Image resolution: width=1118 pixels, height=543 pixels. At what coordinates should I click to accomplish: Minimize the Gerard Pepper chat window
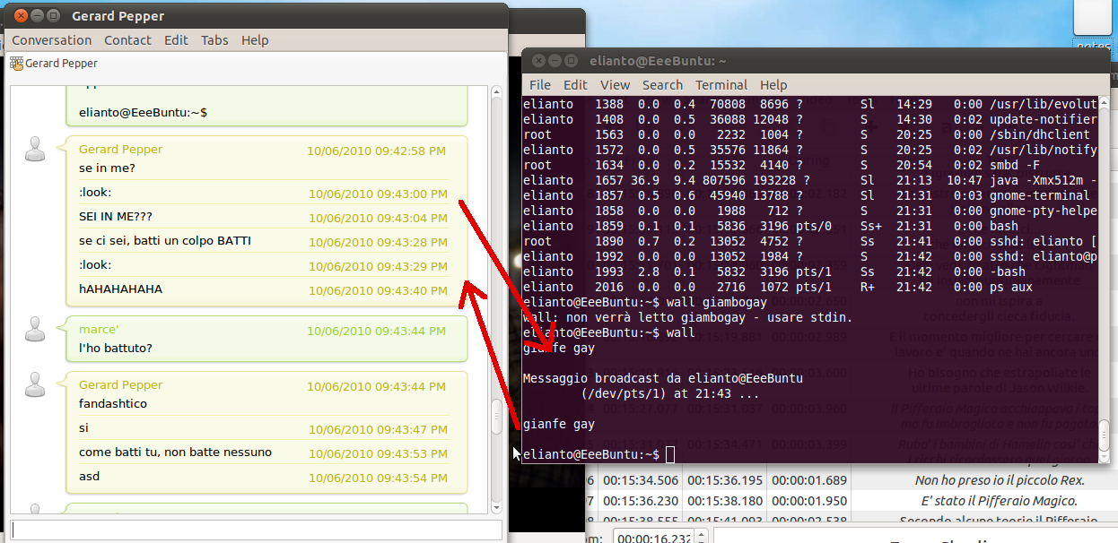pyautogui.click(x=39, y=16)
